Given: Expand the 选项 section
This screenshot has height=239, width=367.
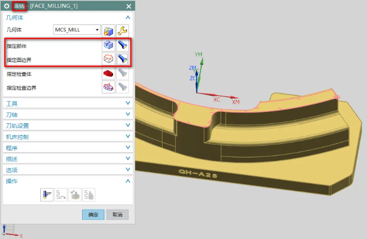Looking at the screenshot, I should (128, 169).
